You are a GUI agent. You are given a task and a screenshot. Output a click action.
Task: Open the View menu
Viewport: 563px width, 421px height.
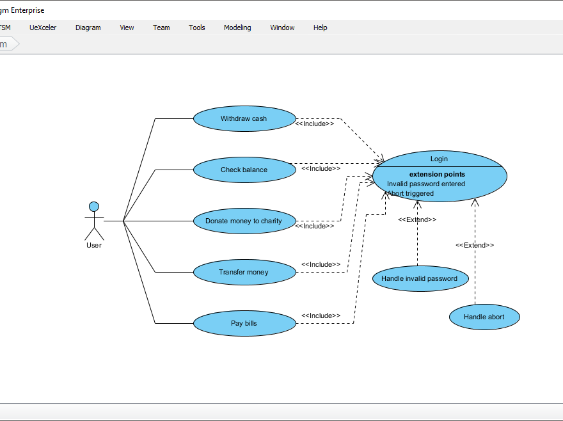[127, 28]
